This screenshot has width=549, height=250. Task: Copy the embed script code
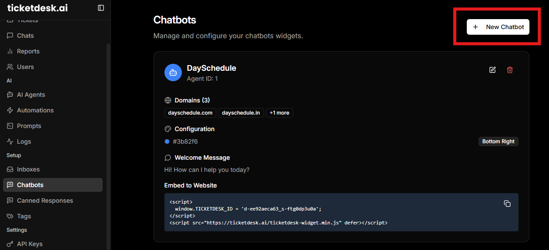coord(507,204)
